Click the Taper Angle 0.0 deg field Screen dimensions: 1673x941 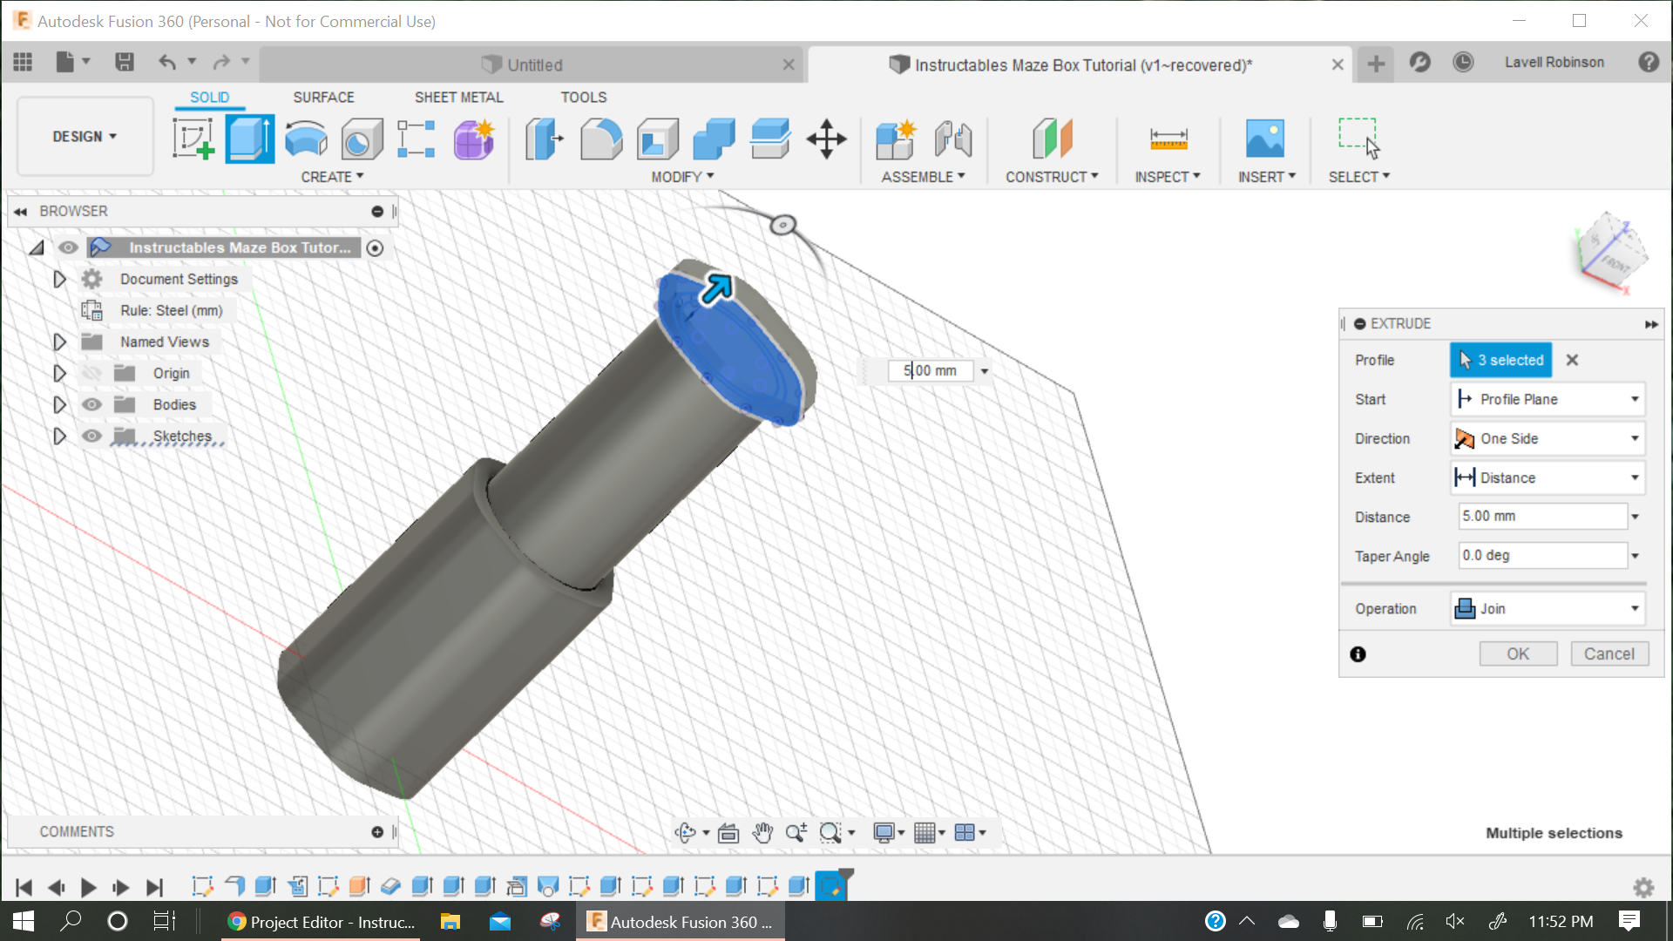[x=1542, y=555]
